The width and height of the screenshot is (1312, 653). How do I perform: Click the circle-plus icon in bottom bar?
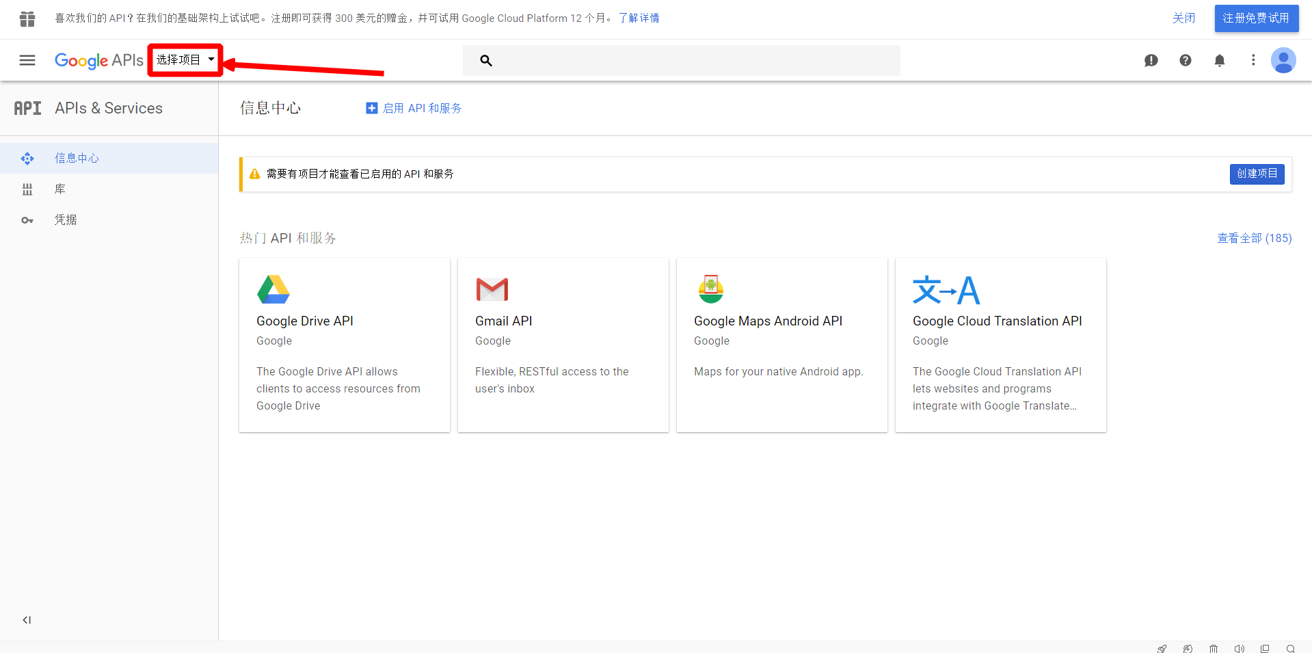tap(1188, 648)
